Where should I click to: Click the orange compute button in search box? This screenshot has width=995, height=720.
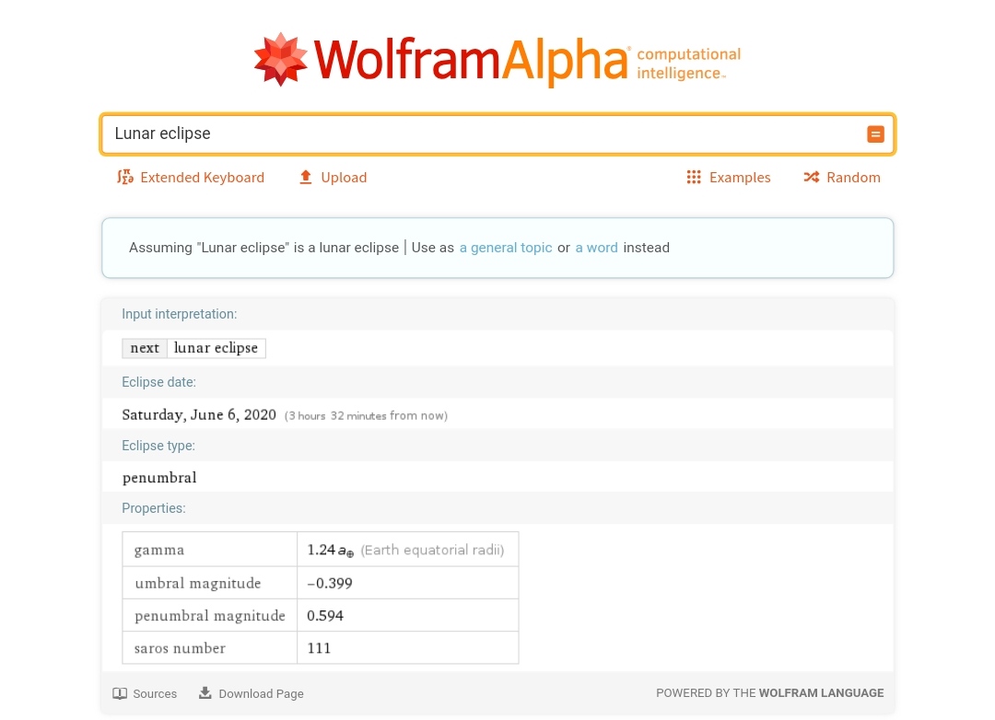pyautogui.click(x=875, y=134)
